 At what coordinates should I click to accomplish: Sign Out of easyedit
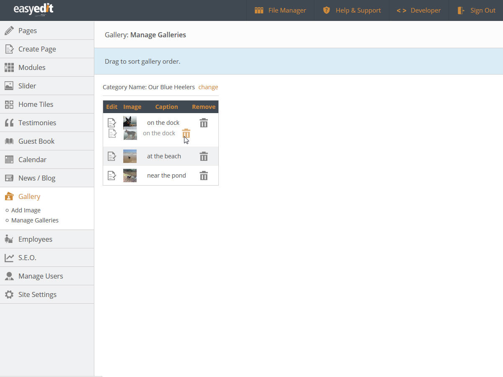click(x=476, y=10)
